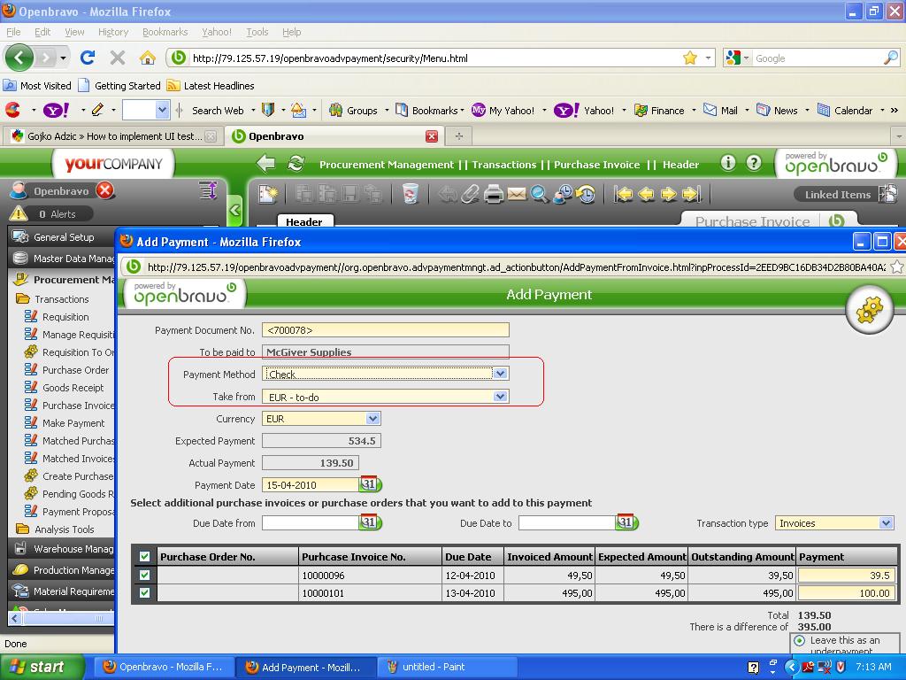Uncheck the row for invoice 10000101
906x680 pixels.
(144, 592)
